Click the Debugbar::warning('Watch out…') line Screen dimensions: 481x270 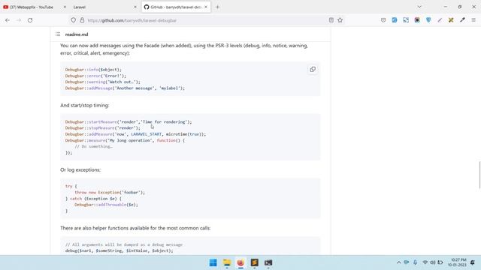click(102, 82)
